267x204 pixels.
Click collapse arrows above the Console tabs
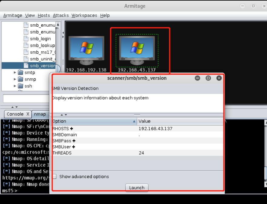click(x=15, y=107)
